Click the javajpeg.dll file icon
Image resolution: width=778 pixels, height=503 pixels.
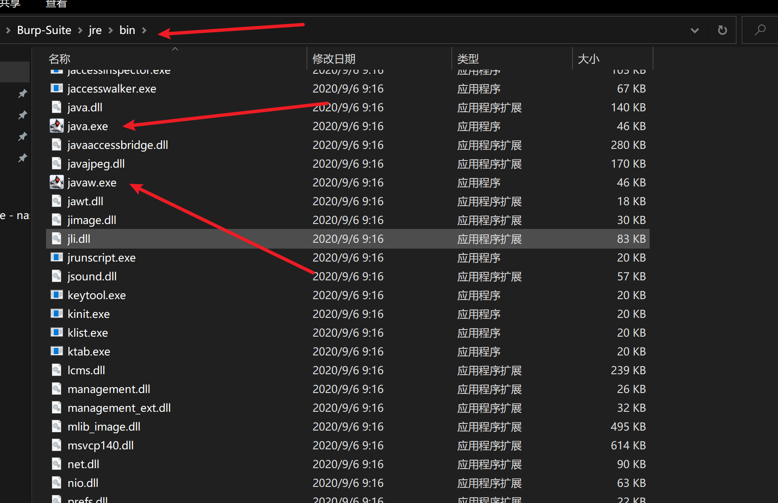pyautogui.click(x=57, y=164)
